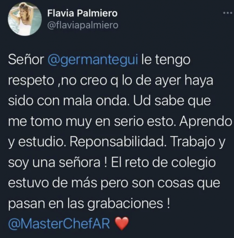The width and height of the screenshot is (234, 238).
Task: Click the word "Aprendo" in the tweet
Action: pyautogui.click(x=206, y=122)
